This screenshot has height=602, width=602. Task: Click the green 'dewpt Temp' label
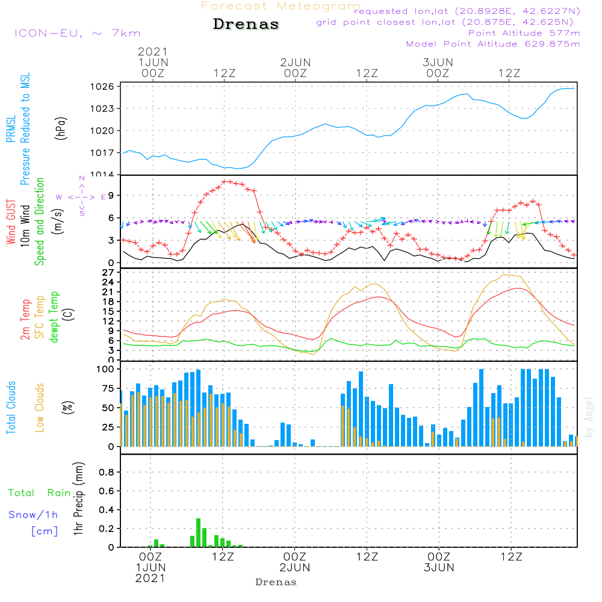coord(54,317)
